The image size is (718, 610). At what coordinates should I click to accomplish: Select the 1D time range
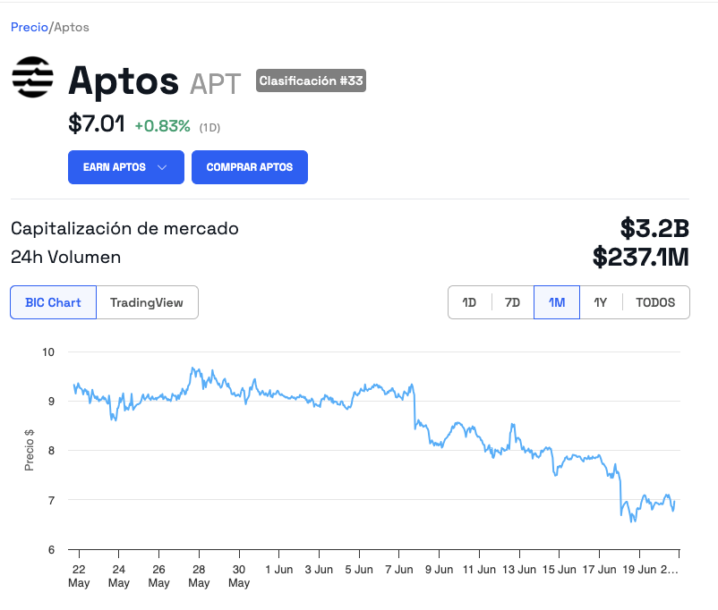pos(469,302)
